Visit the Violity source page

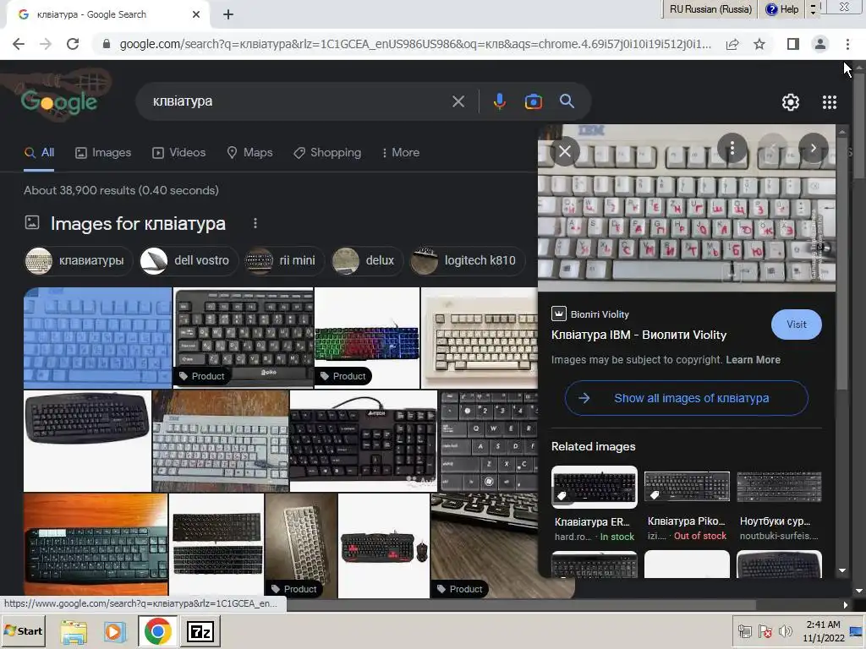(x=796, y=324)
